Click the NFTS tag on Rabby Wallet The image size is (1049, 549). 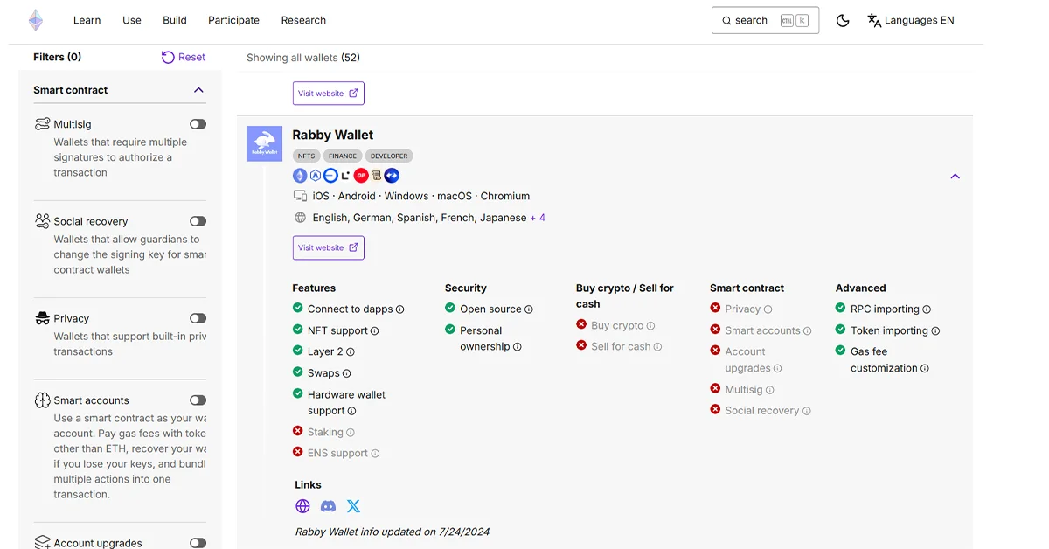point(306,156)
